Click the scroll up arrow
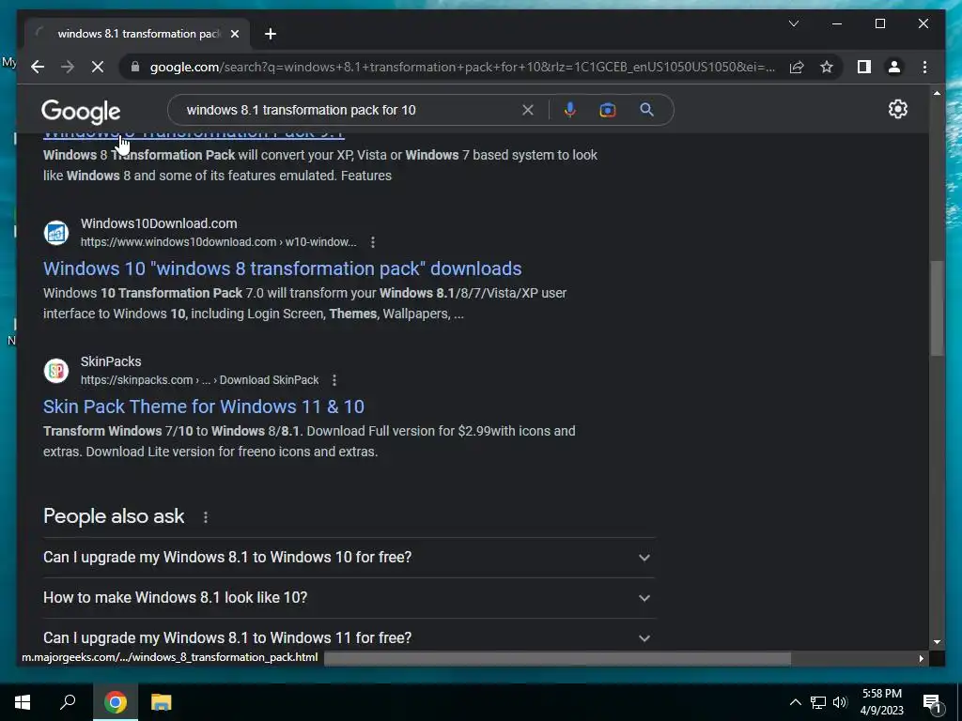The image size is (962, 721). (x=937, y=93)
